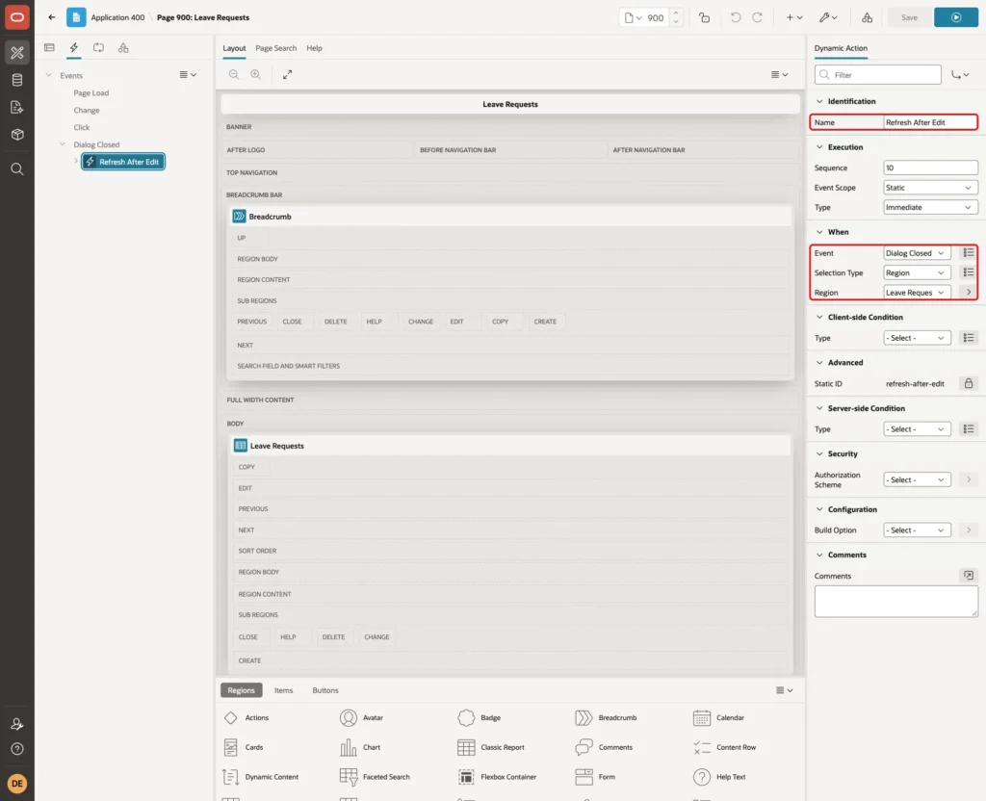Collapse the Execution section
Viewport: 986px width, 801px height.
coord(819,147)
